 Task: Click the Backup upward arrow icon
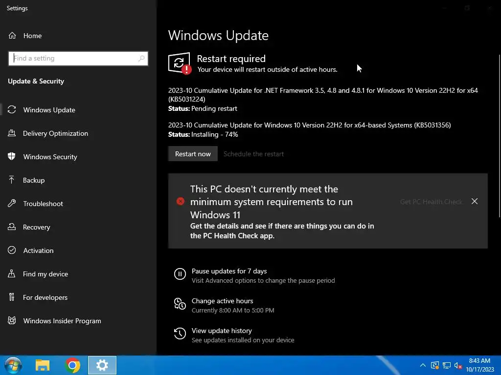coord(12,180)
